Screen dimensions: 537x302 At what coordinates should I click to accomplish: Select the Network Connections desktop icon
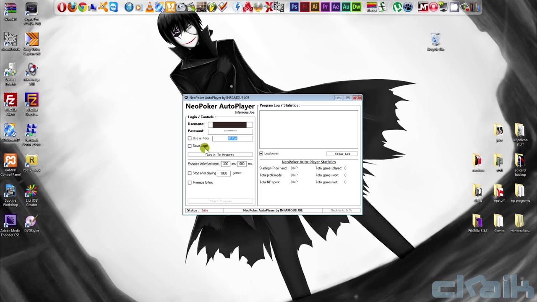31,134
